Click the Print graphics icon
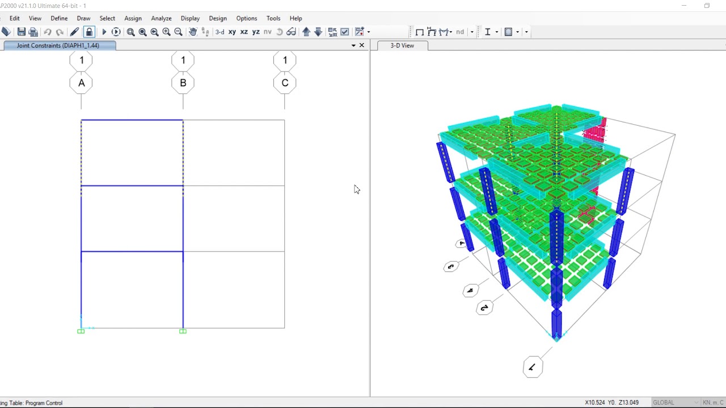 (x=33, y=32)
